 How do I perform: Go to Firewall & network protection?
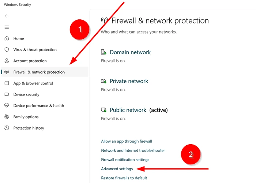click(x=45, y=72)
